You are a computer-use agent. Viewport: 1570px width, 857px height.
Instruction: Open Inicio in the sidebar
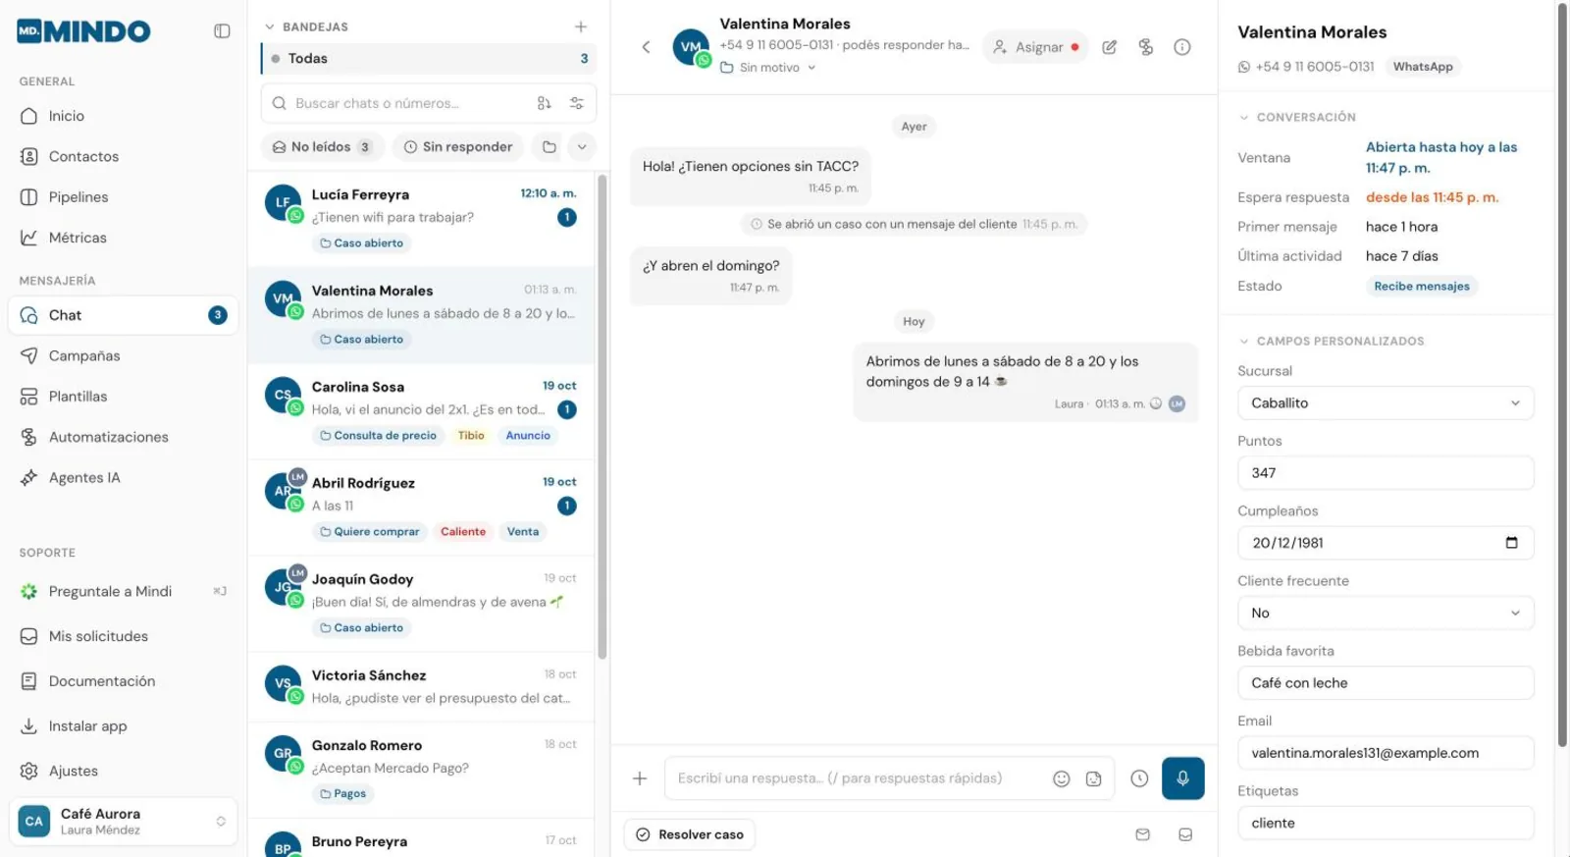[124, 116]
